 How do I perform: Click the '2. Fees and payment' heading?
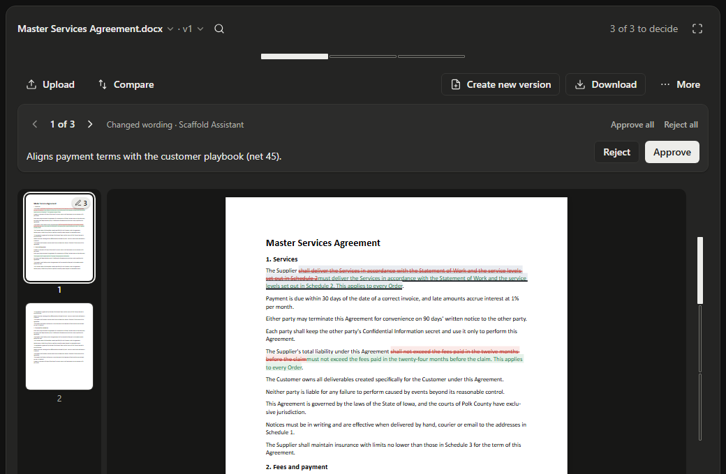[296, 467]
